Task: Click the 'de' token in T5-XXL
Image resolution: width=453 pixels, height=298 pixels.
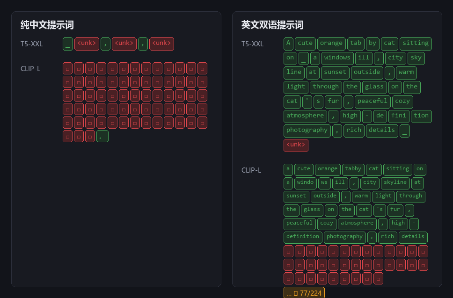Action: [x=380, y=116]
